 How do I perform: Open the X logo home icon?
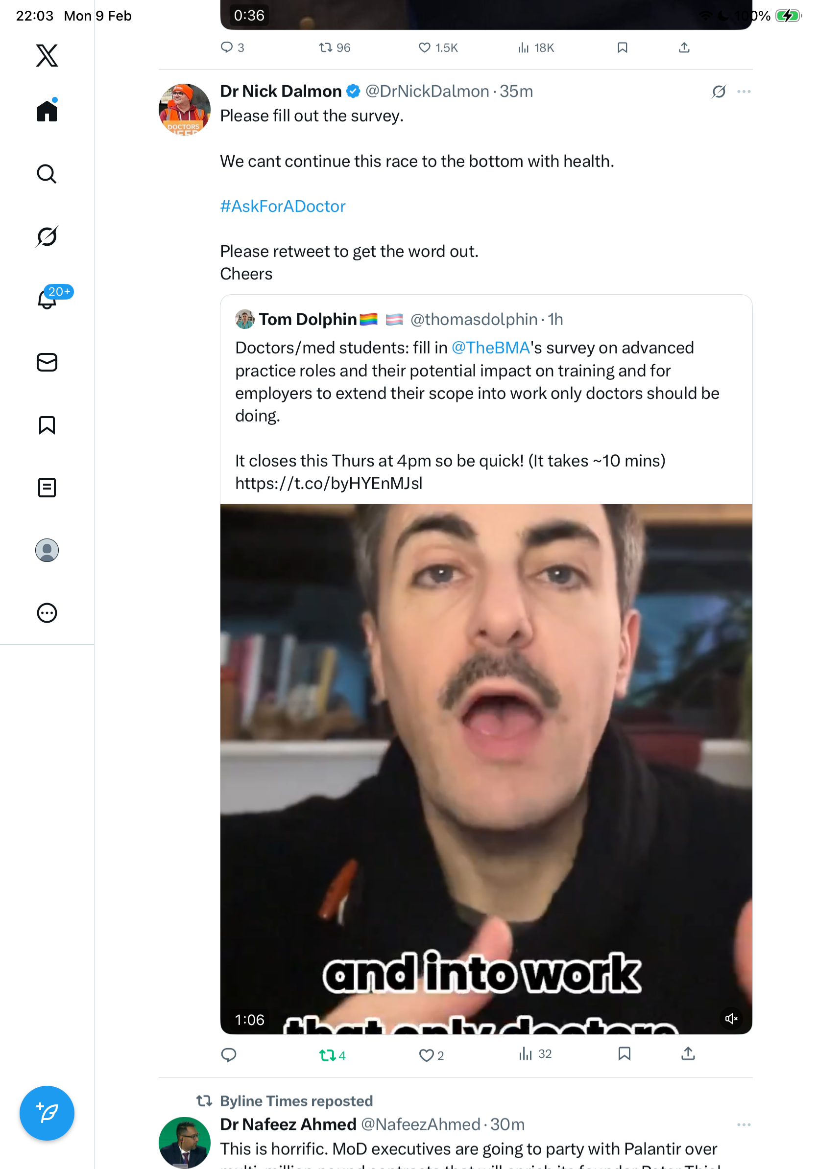coord(47,55)
